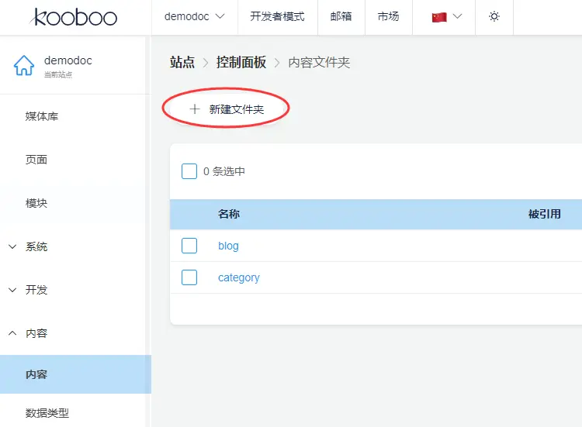
Task: Open the language dropdown arrow
Action: [x=457, y=16]
